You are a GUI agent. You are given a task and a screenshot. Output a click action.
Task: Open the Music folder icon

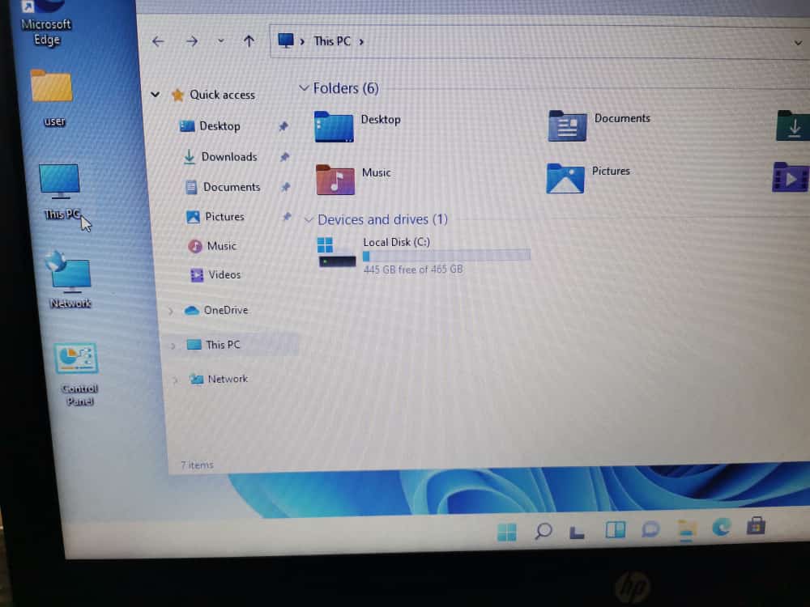point(335,179)
